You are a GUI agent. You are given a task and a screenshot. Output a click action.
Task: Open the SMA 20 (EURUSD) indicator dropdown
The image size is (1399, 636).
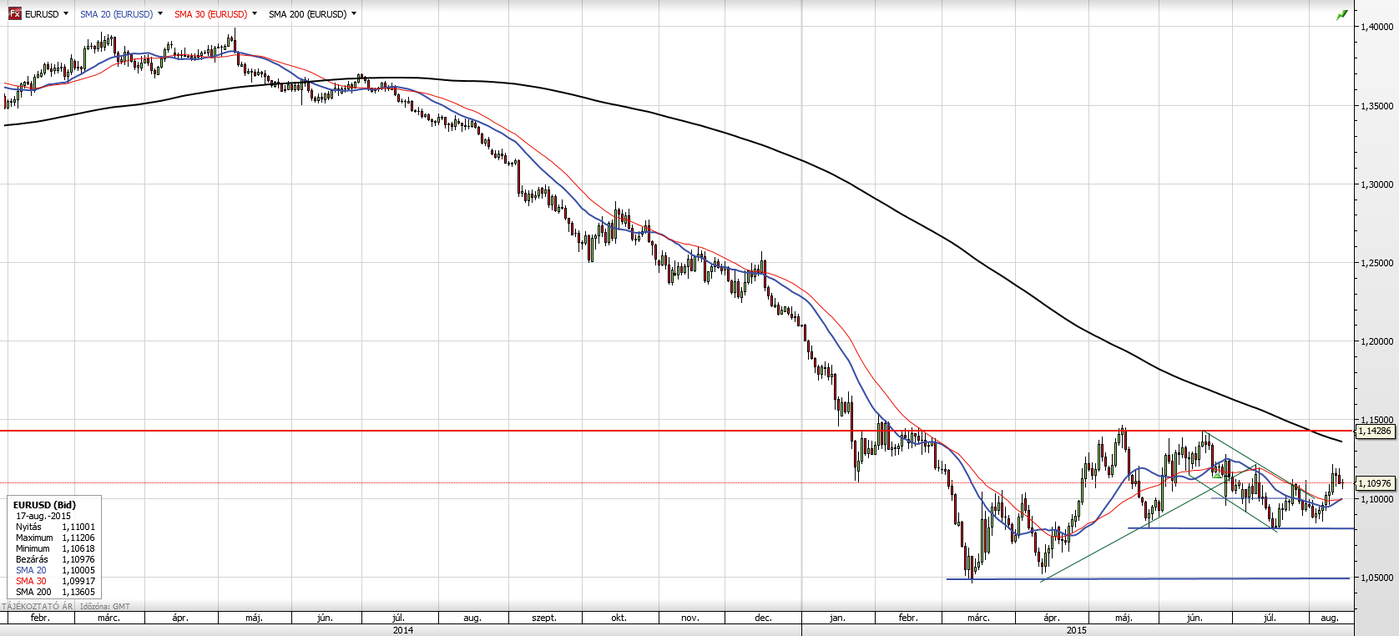pyautogui.click(x=160, y=14)
